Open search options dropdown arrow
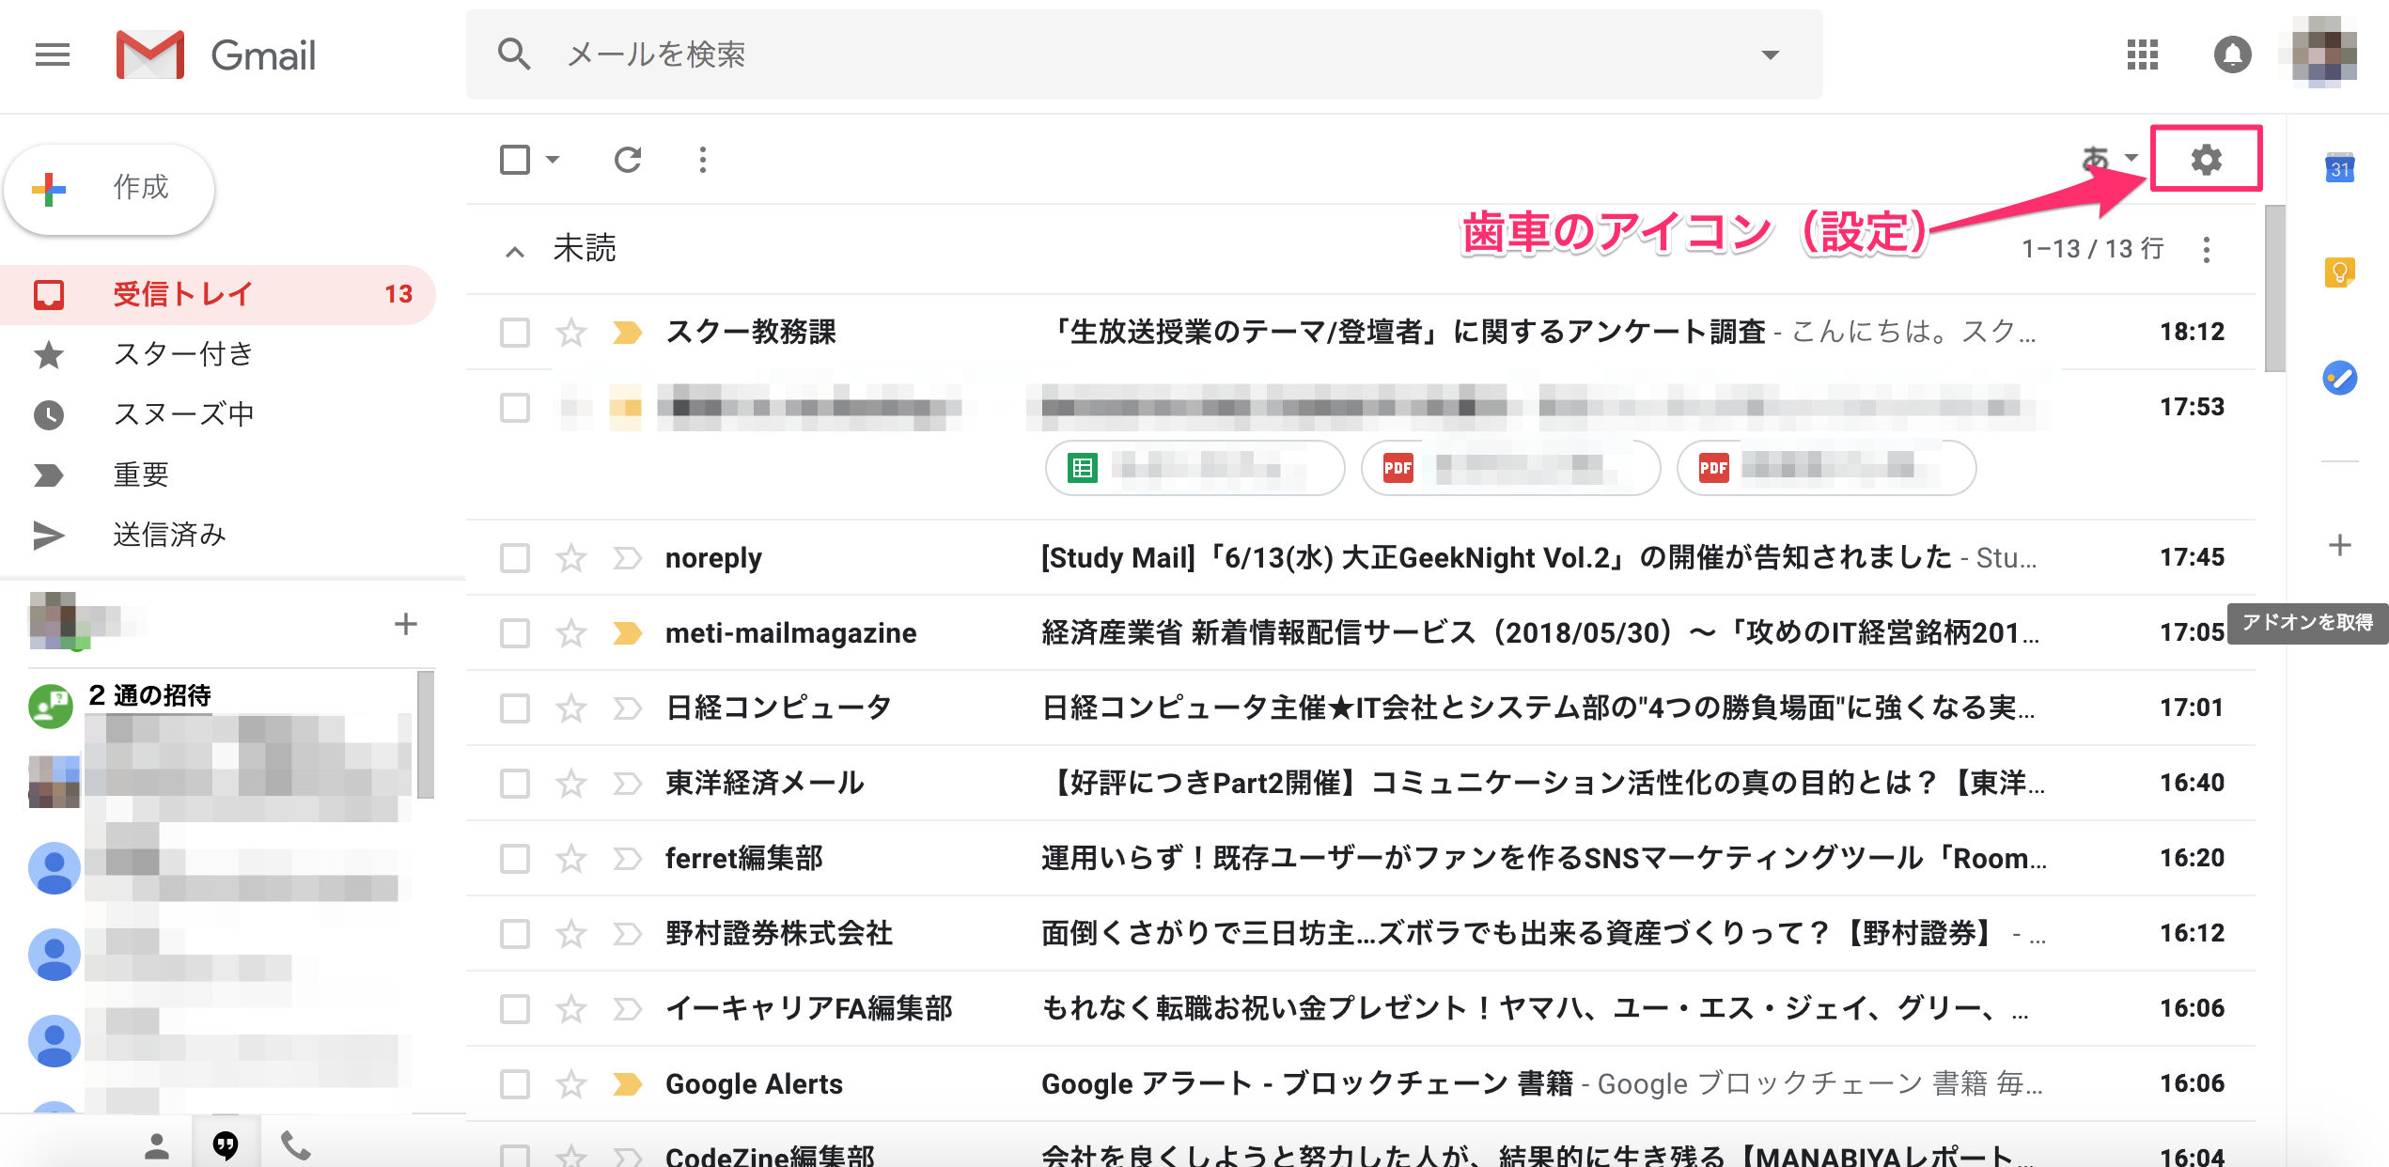The width and height of the screenshot is (2389, 1167). tap(1771, 54)
